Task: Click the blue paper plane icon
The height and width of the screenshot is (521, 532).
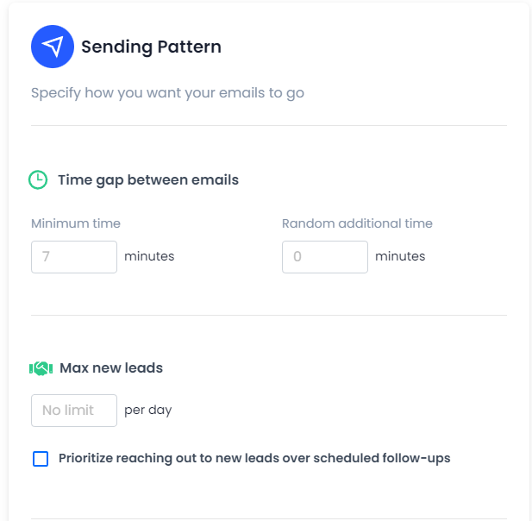Action: [x=52, y=47]
